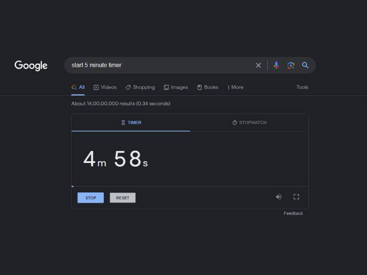This screenshot has width=367, height=275.
Task: Click the timer progress bar
Action: click(x=190, y=186)
